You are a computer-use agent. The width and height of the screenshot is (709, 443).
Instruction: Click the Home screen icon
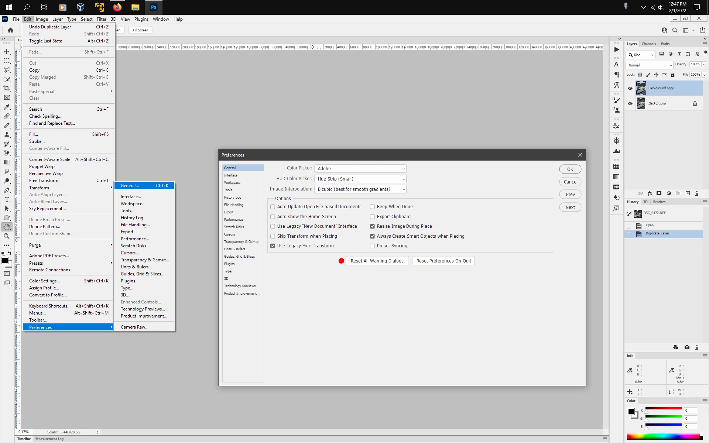(x=10, y=30)
